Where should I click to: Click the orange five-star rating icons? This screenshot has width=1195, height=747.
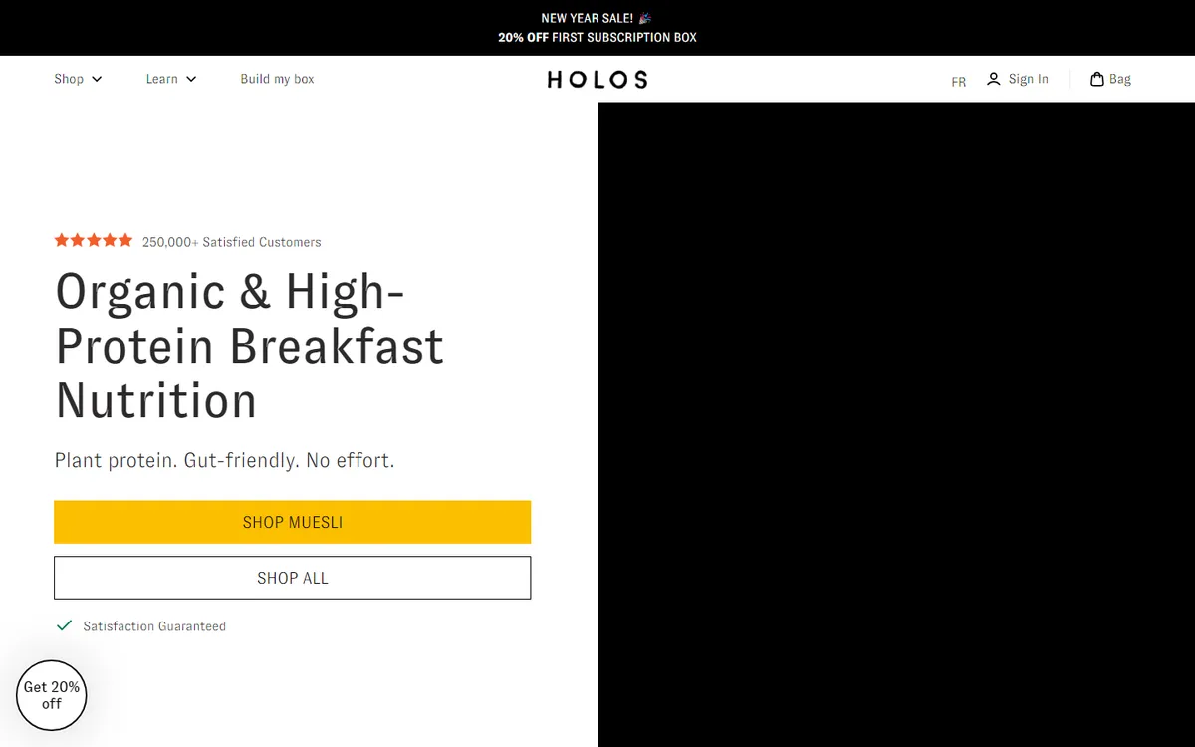pyautogui.click(x=94, y=240)
